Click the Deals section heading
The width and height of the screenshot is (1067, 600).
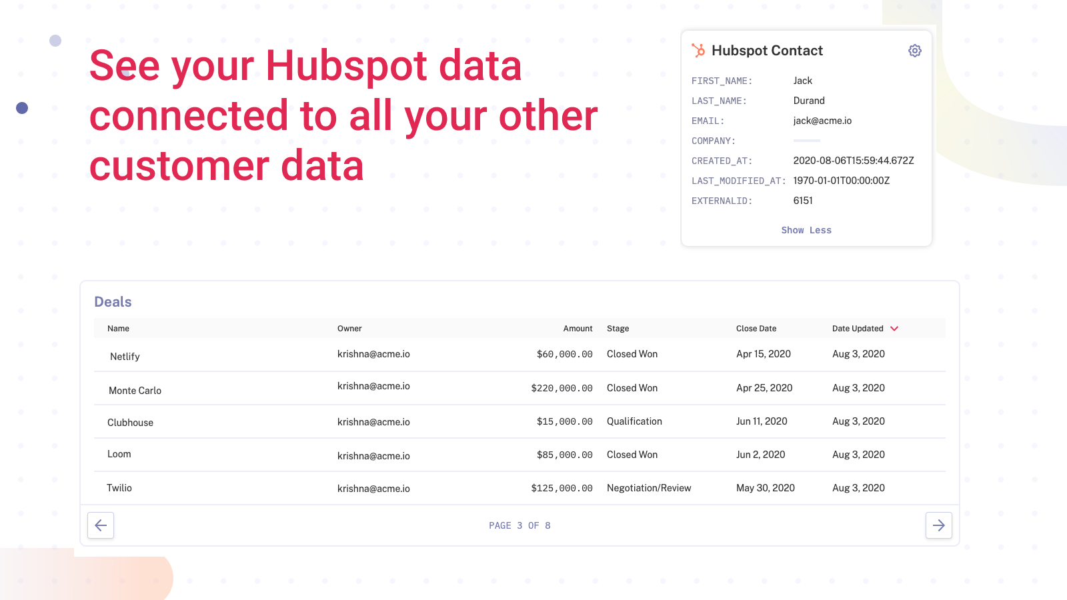pos(113,302)
